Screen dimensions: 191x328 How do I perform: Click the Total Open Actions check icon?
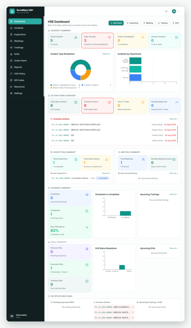76,102
